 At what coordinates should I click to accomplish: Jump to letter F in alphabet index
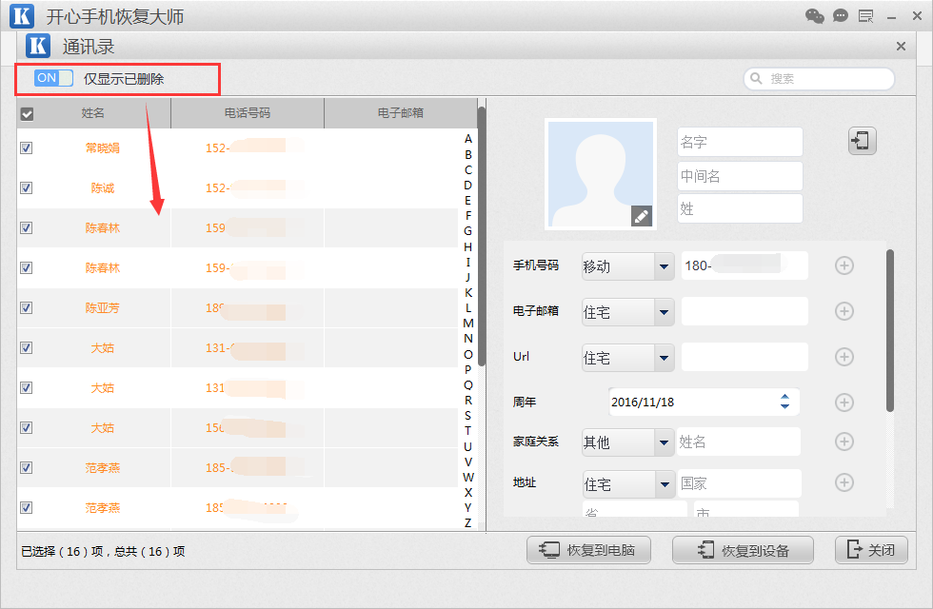point(468,216)
